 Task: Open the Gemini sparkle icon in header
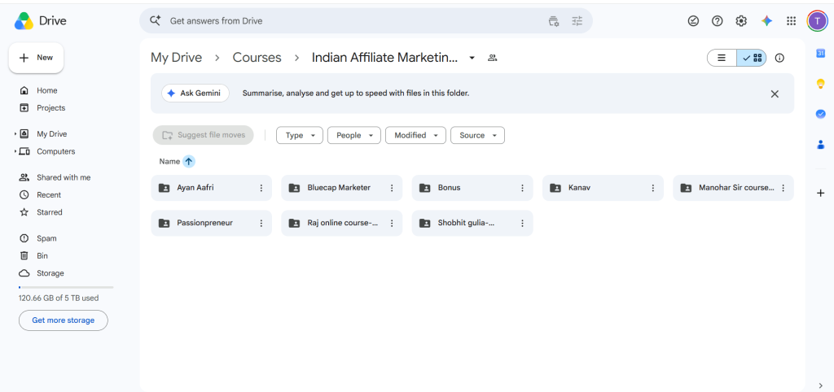(766, 21)
